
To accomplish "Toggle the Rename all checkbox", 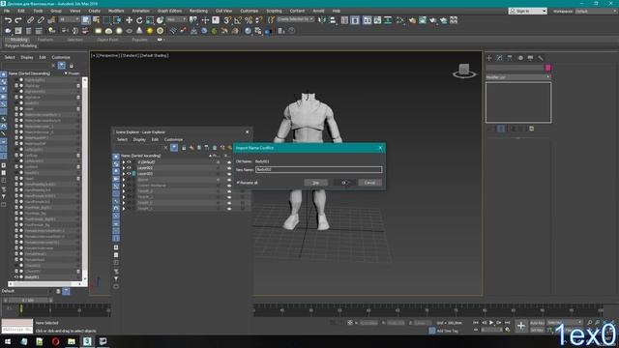I will (x=238, y=183).
